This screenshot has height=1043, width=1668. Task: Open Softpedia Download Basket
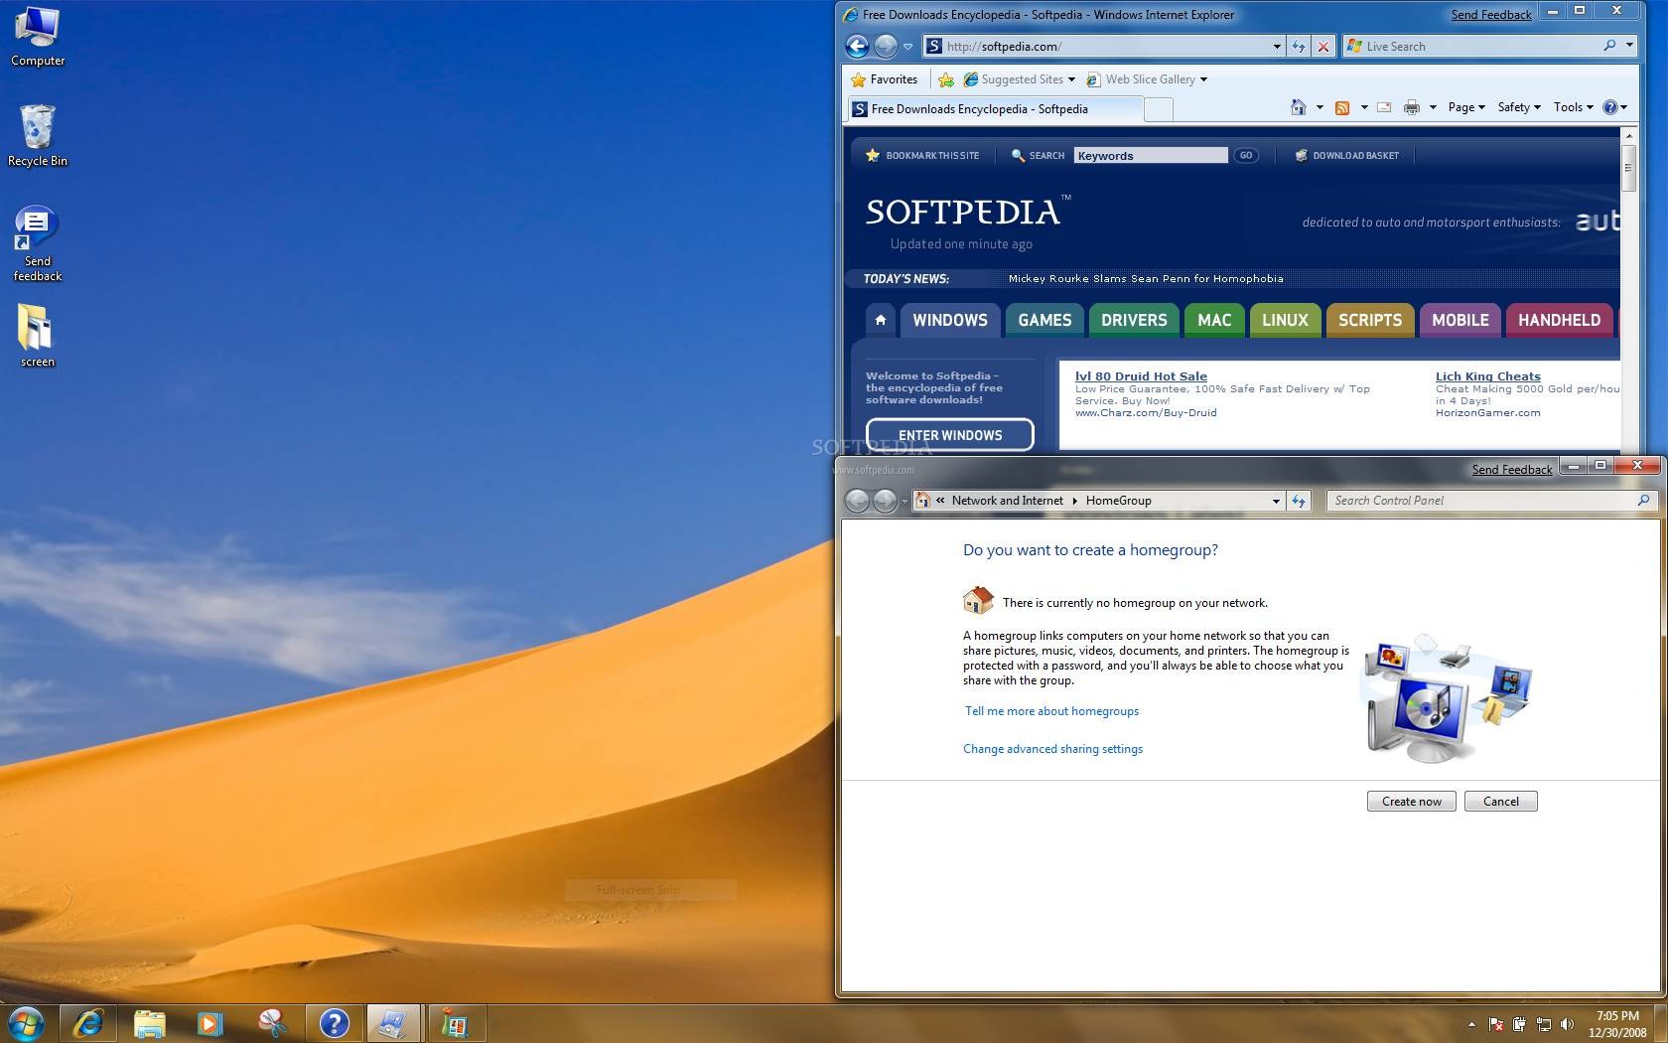(x=1347, y=156)
